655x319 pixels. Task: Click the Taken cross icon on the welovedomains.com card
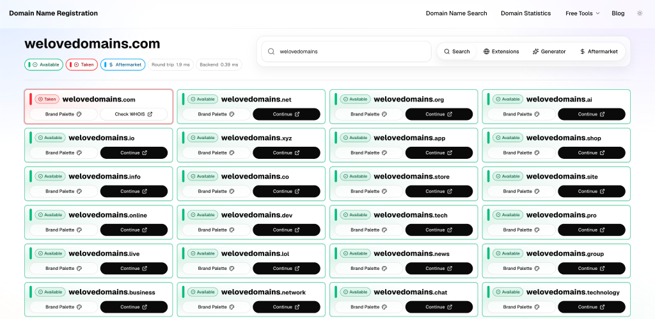pyautogui.click(x=40, y=99)
